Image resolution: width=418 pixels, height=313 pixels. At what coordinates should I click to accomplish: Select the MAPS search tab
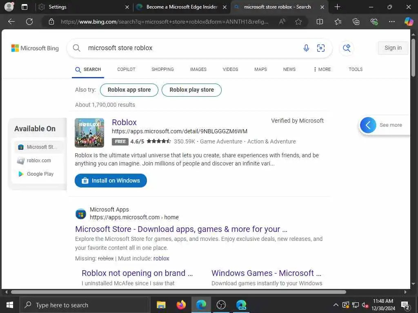pos(260,69)
